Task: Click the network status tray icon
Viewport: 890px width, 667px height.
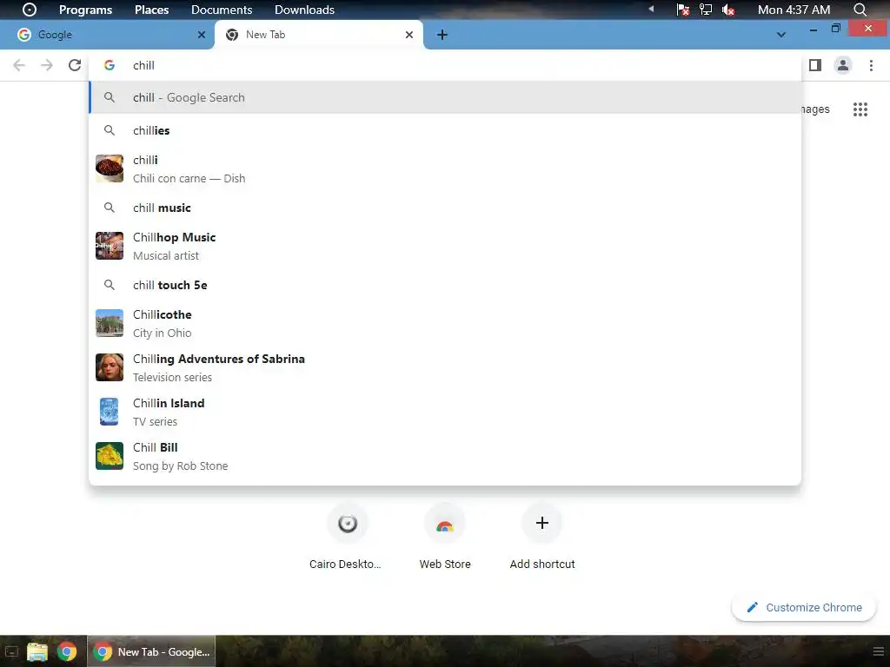Action: [706, 10]
